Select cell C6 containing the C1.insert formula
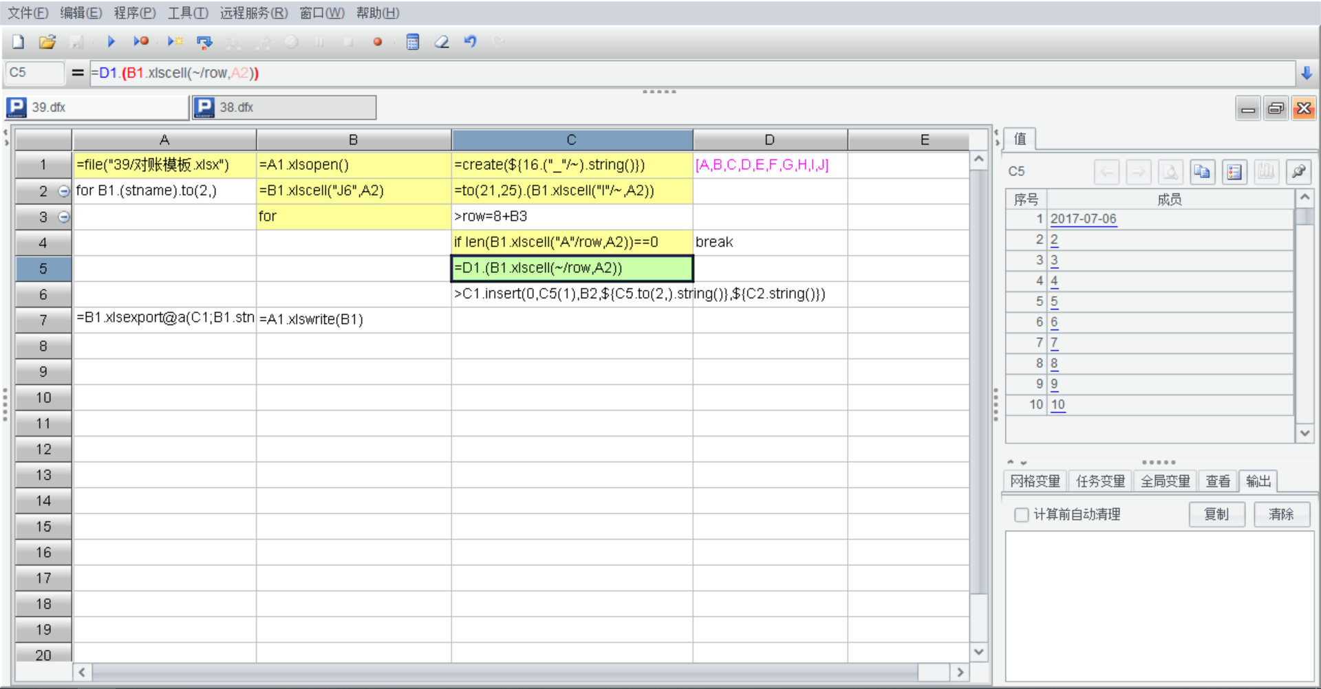 tap(571, 294)
